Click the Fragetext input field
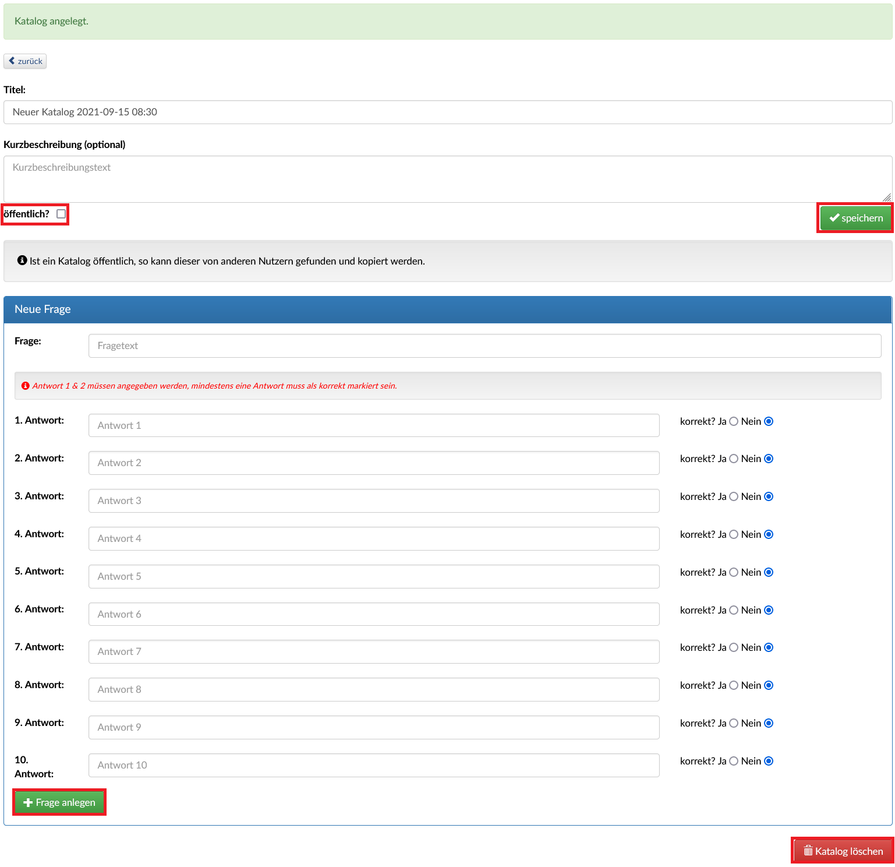This screenshot has width=895, height=867. [484, 346]
